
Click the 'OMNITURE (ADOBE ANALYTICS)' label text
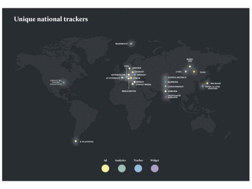[x=56, y=82]
